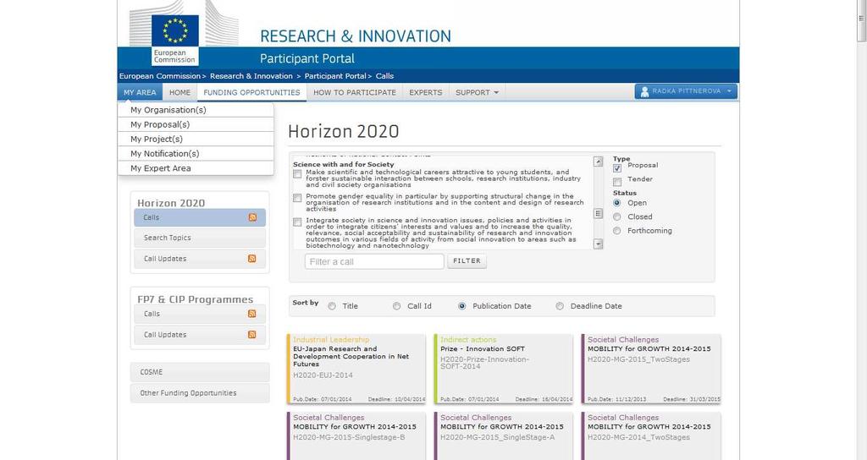Open the How to Participate tab
Screen dimensions: 867x460
[x=355, y=92]
